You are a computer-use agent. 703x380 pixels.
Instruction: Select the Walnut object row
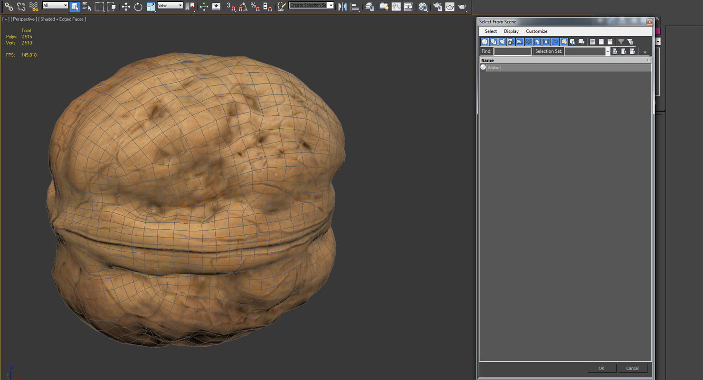point(565,67)
